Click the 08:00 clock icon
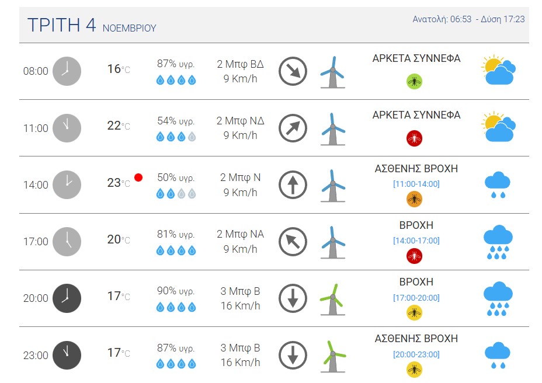The height and width of the screenshot is (383, 542). 67,71
